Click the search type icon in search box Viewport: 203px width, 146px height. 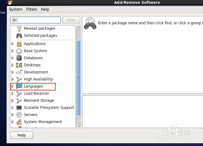pyautogui.click(x=14, y=20)
